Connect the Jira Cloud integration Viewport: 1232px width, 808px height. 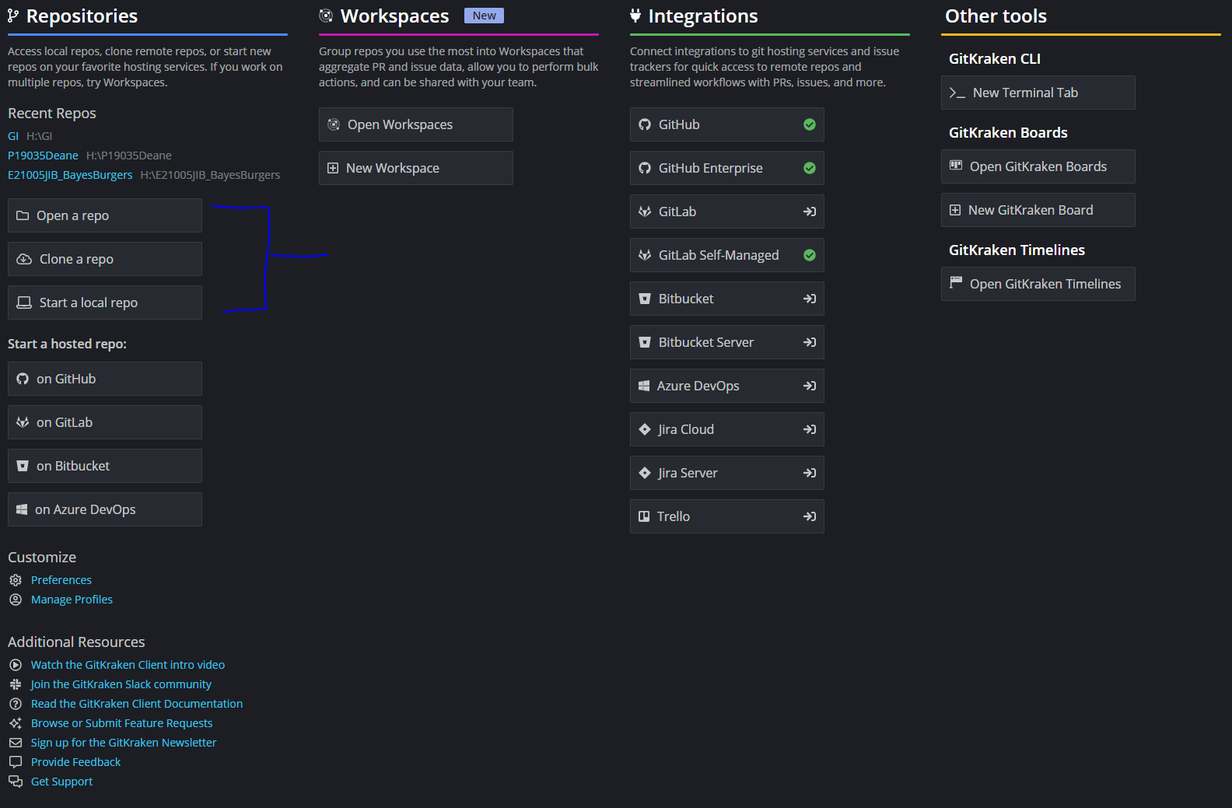pyautogui.click(x=727, y=429)
